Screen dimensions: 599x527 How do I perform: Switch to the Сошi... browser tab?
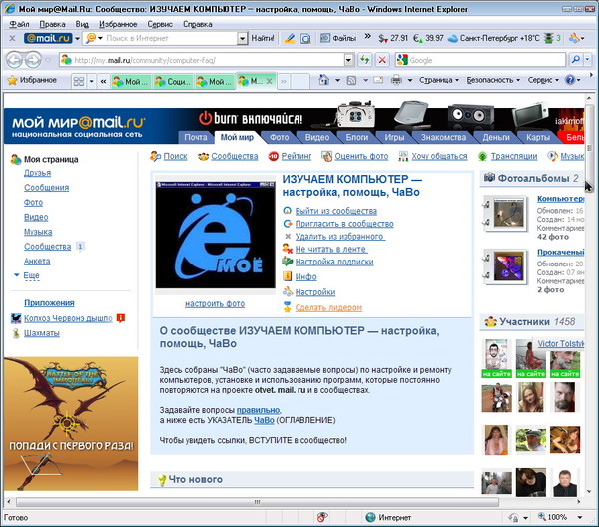[x=173, y=81]
